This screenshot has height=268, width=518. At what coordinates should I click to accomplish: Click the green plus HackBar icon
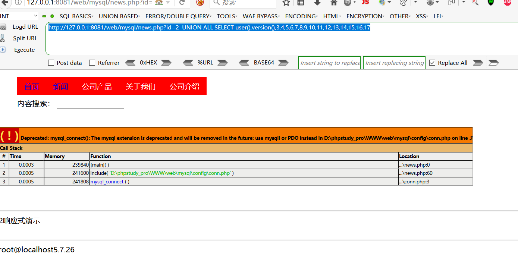pos(52,16)
